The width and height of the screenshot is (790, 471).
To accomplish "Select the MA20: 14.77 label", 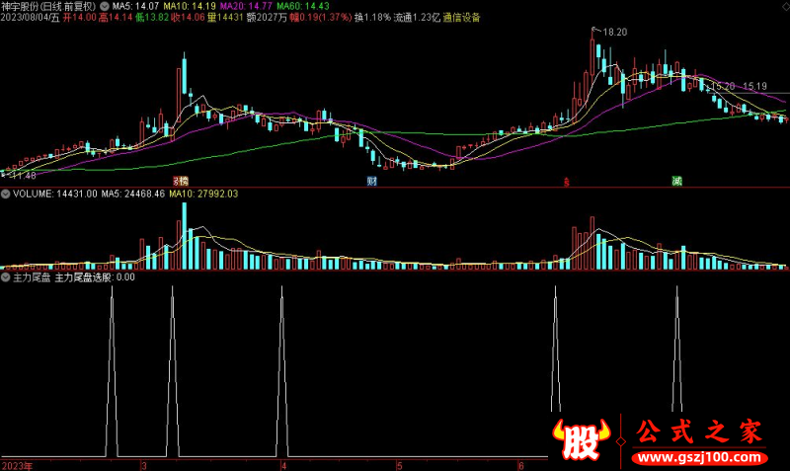I will coord(246,6).
